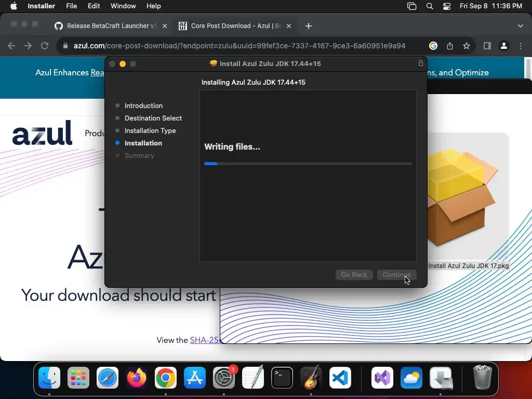Open Launchpad from the dock

pos(78,378)
